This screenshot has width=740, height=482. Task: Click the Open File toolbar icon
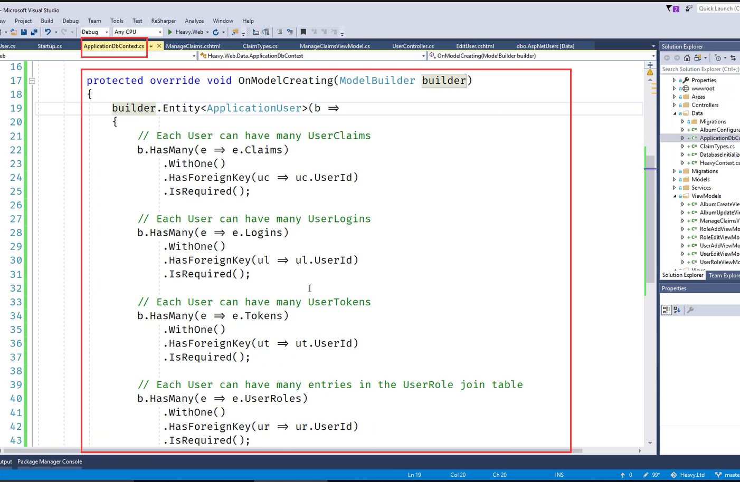[x=14, y=32]
